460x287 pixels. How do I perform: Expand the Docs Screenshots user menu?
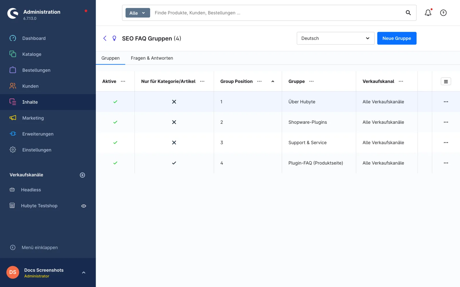tap(84, 273)
